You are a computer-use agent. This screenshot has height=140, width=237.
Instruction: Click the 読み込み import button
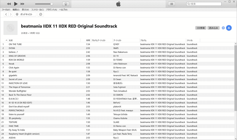click(213, 28)
